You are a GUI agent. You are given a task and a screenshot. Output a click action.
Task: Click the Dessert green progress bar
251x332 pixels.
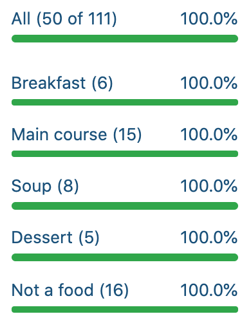coord(125,257)
